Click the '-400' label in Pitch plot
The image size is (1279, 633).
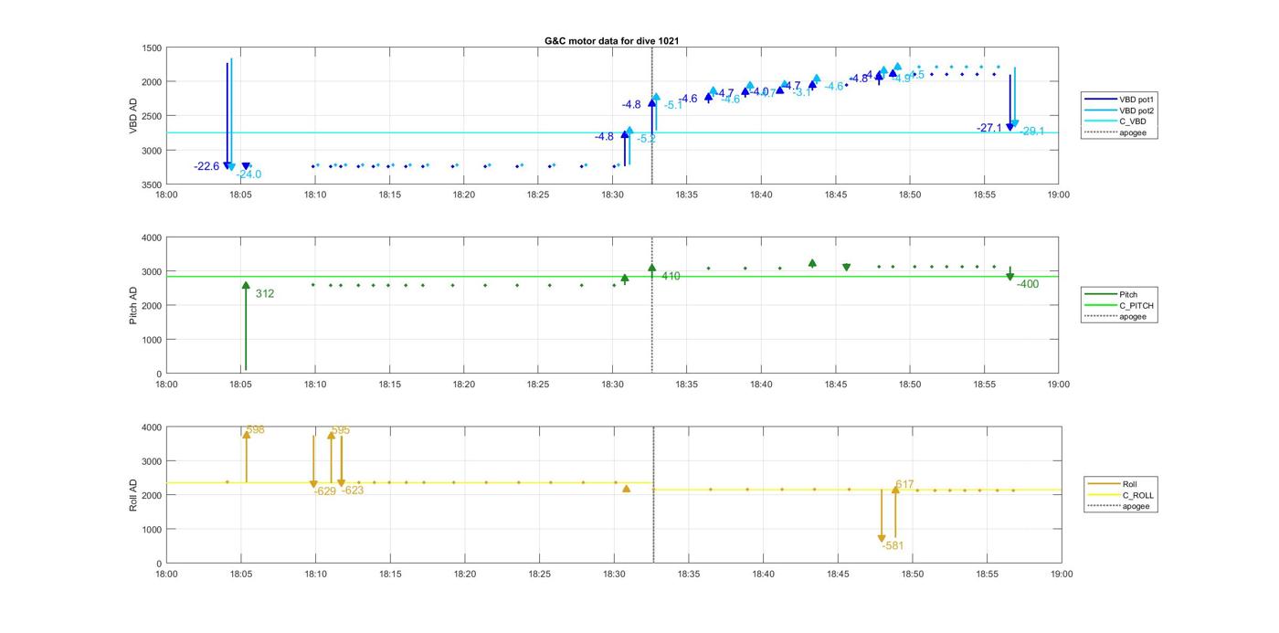coord(1028,284)
